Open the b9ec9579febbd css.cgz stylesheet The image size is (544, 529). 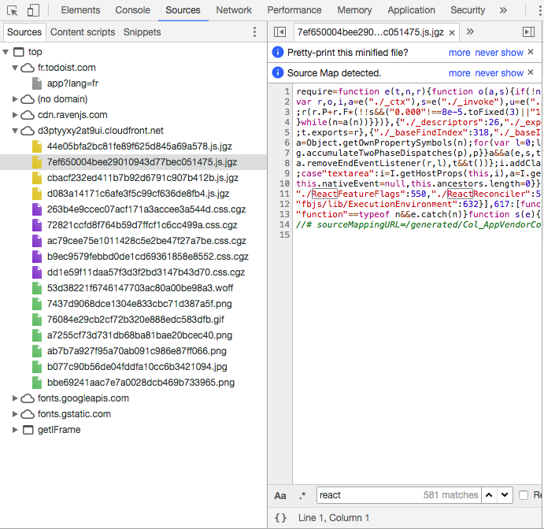148,257
